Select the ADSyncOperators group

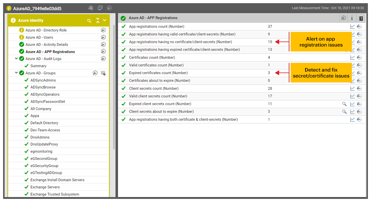pyautogui.click(x=45, y=94)
